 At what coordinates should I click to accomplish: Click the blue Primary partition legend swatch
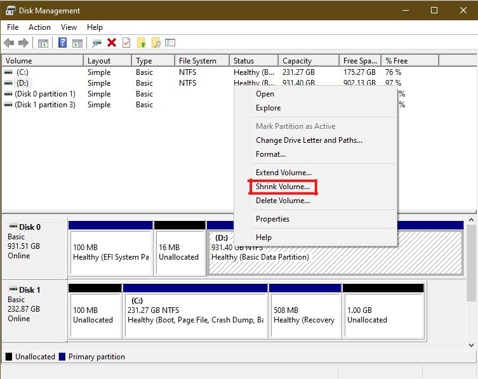pos(62,357)
